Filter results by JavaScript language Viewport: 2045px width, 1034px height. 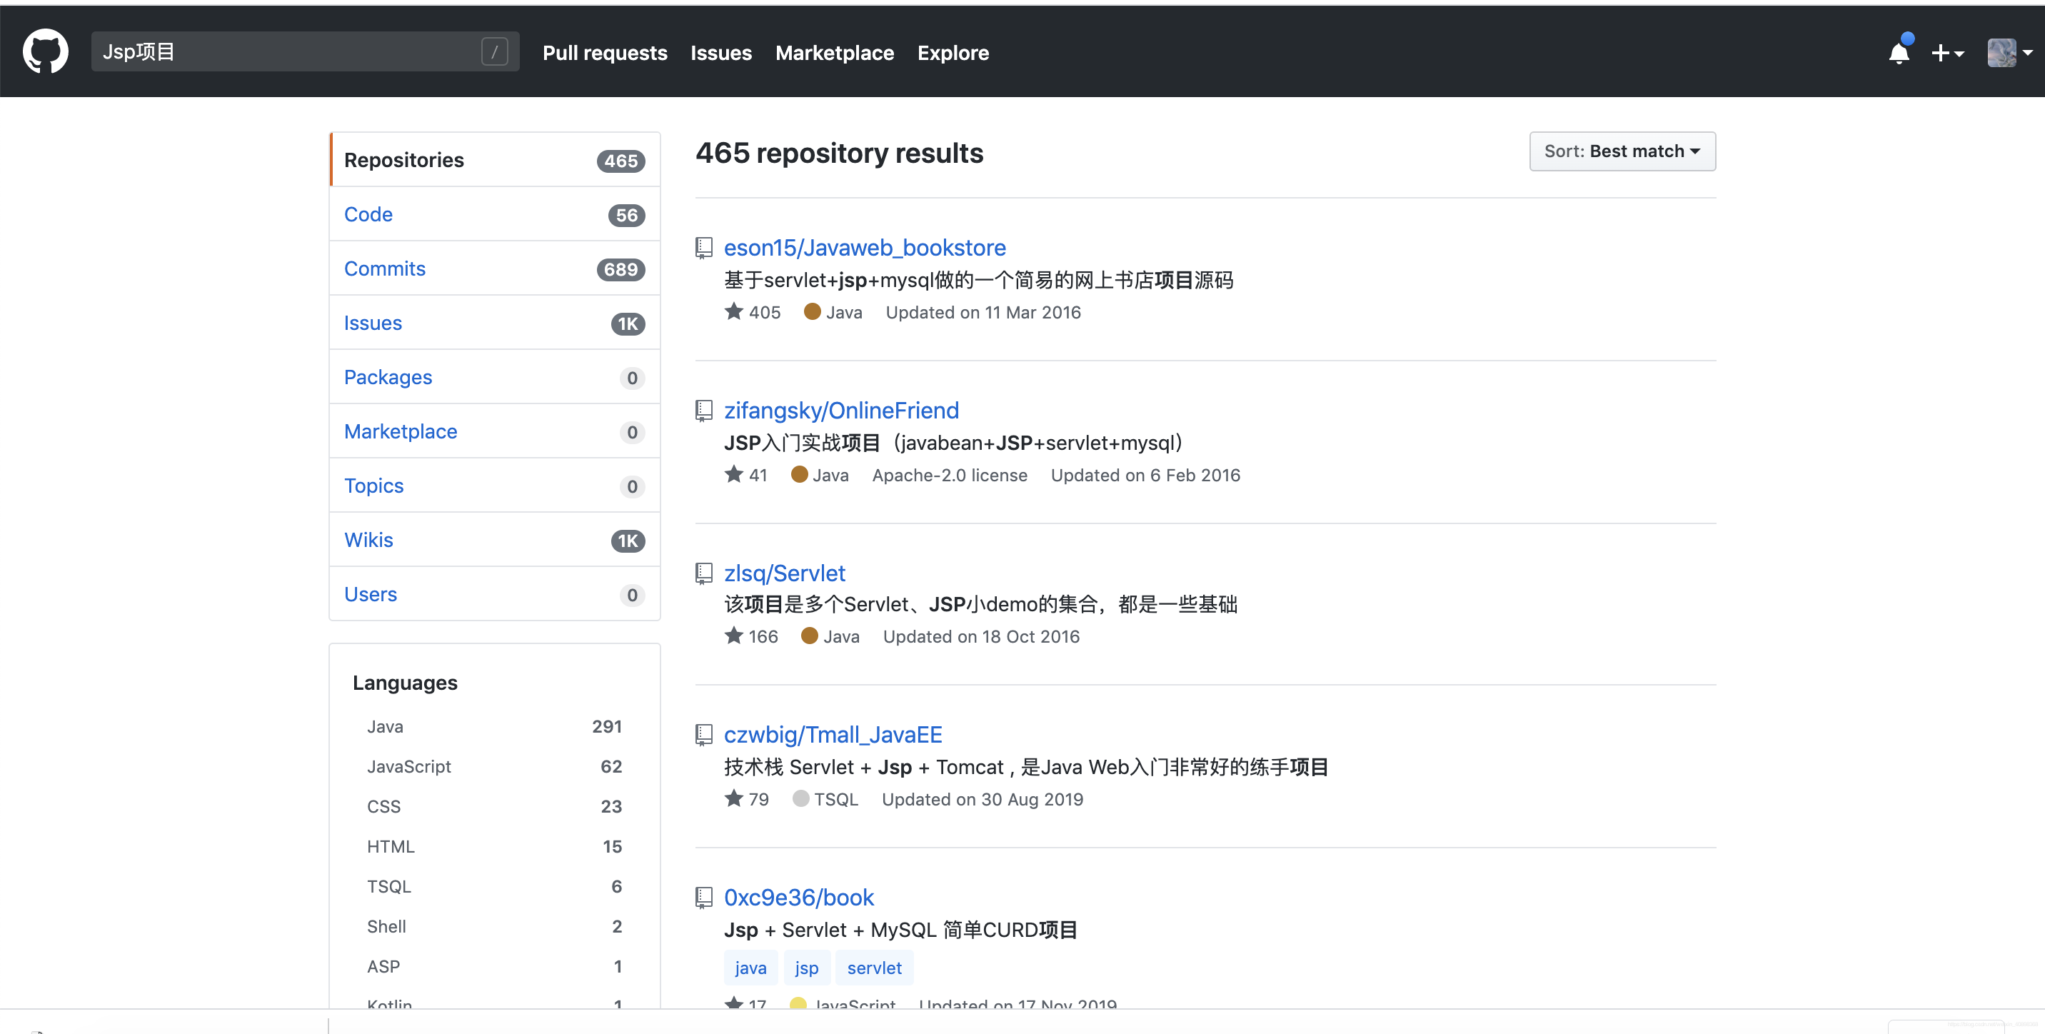[x=409, y=766]
